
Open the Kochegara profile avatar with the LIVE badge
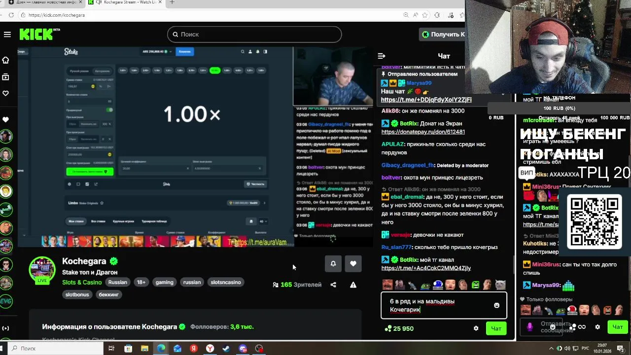coord(42,270)
